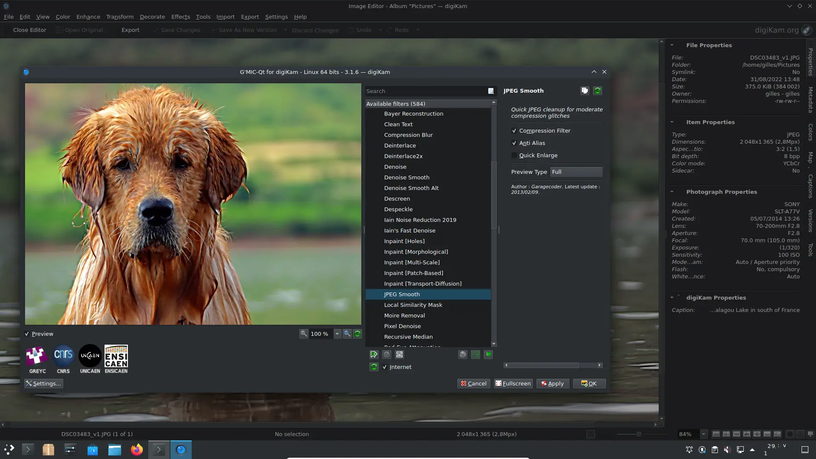The height and width of the screenshot is (459, 816).
Task: Enable the Quick Enlarge option
Action: click(x=514, y=156)
